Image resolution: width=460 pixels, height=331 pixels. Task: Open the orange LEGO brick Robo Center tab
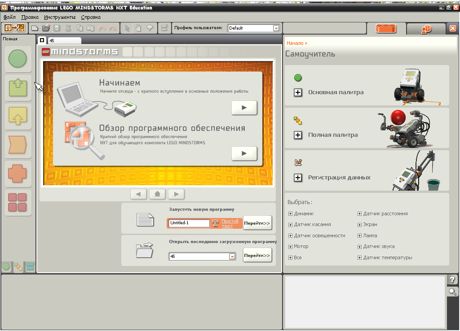tap(386, 28)
